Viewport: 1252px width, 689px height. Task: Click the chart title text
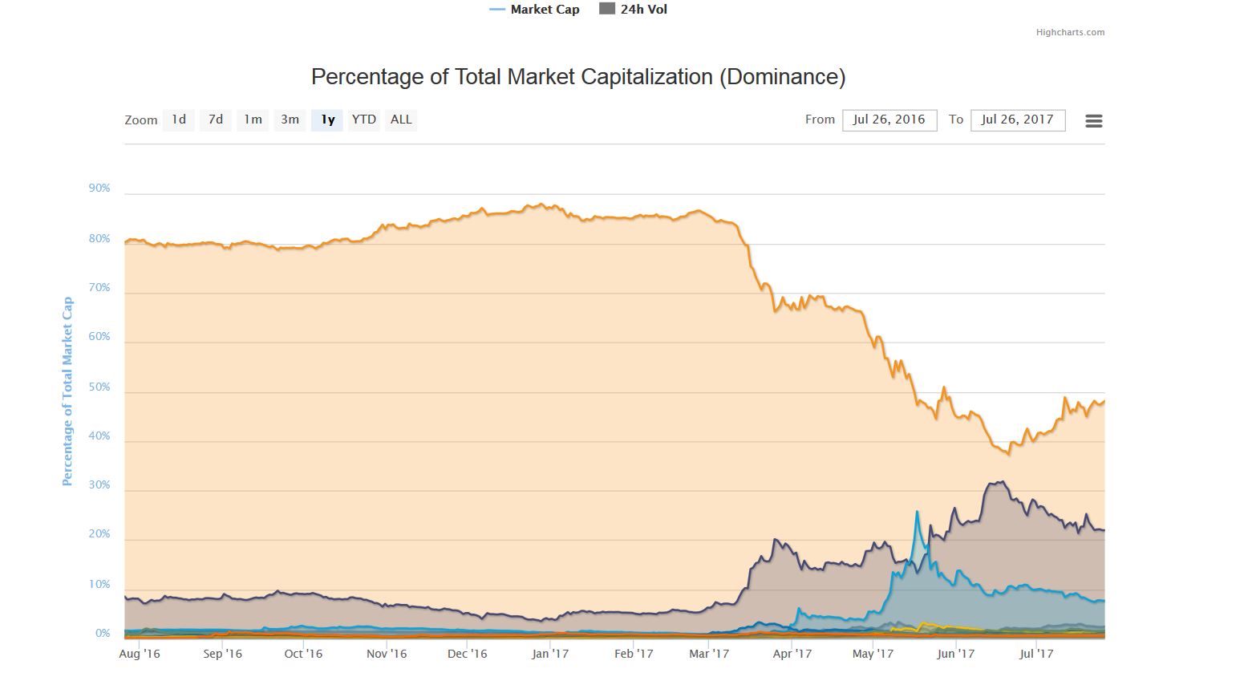[578, 76]
